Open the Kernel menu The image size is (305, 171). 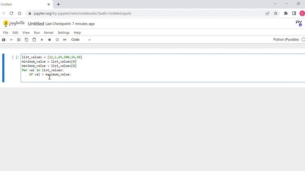49,33
